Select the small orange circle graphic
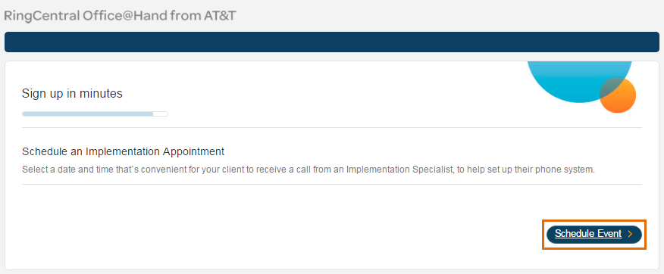This screenshot has height=274, width=664. coord(619,96)
